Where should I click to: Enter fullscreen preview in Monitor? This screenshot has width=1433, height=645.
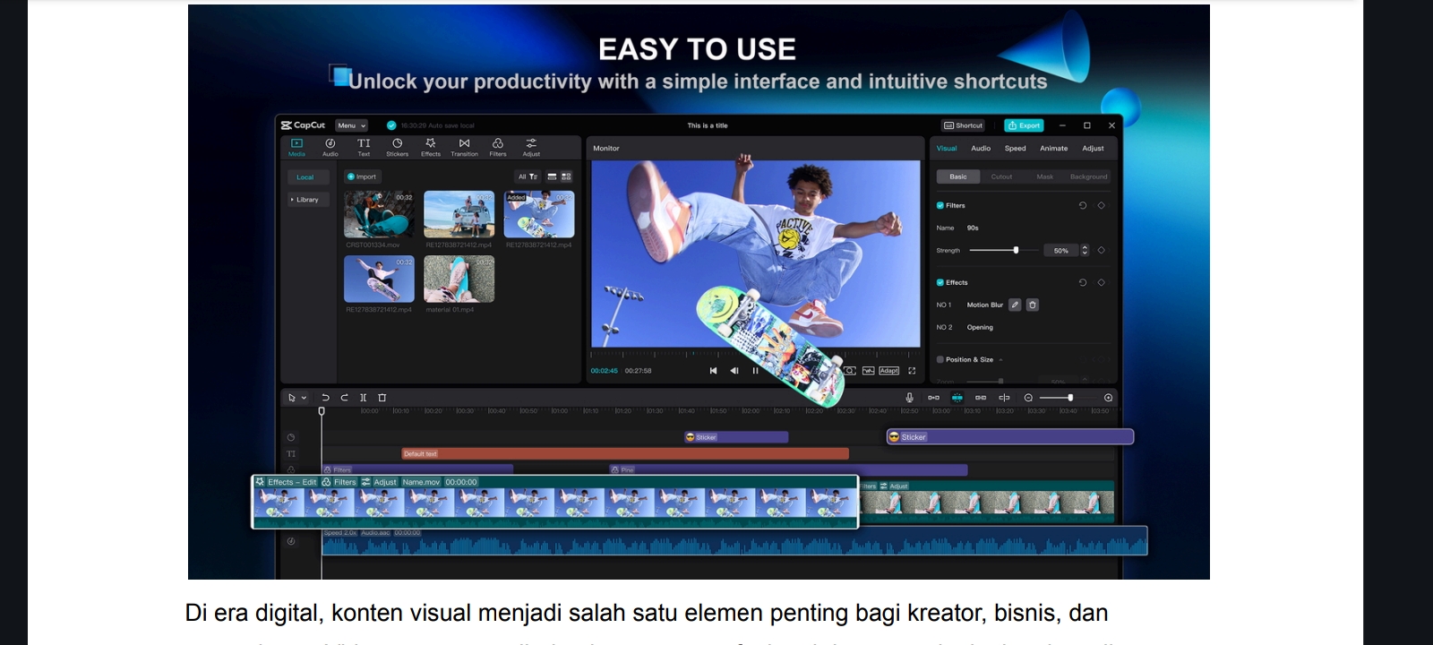[912, 371]
